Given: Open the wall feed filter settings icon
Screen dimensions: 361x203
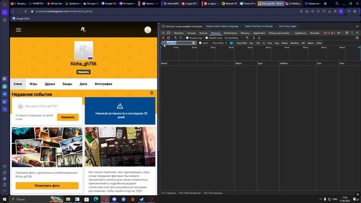Looking at the screenshot, I should pyautogui.click(x=152, y=92).
